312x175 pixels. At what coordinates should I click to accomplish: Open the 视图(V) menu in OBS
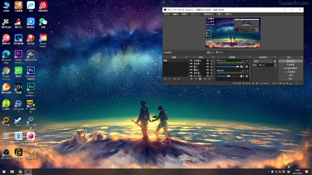(184, 14)
